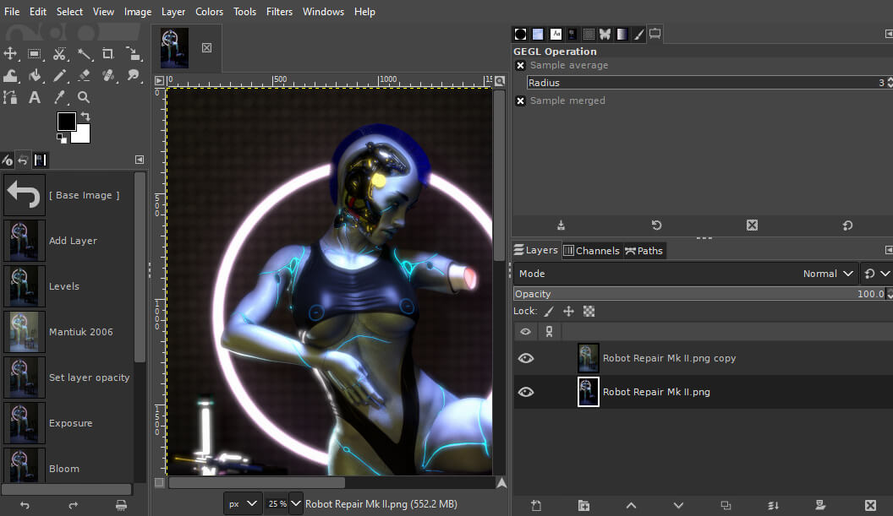The width and height of the screenshot is (893, 516).
Task: Open the Filters menu
Action: point(279,11)
